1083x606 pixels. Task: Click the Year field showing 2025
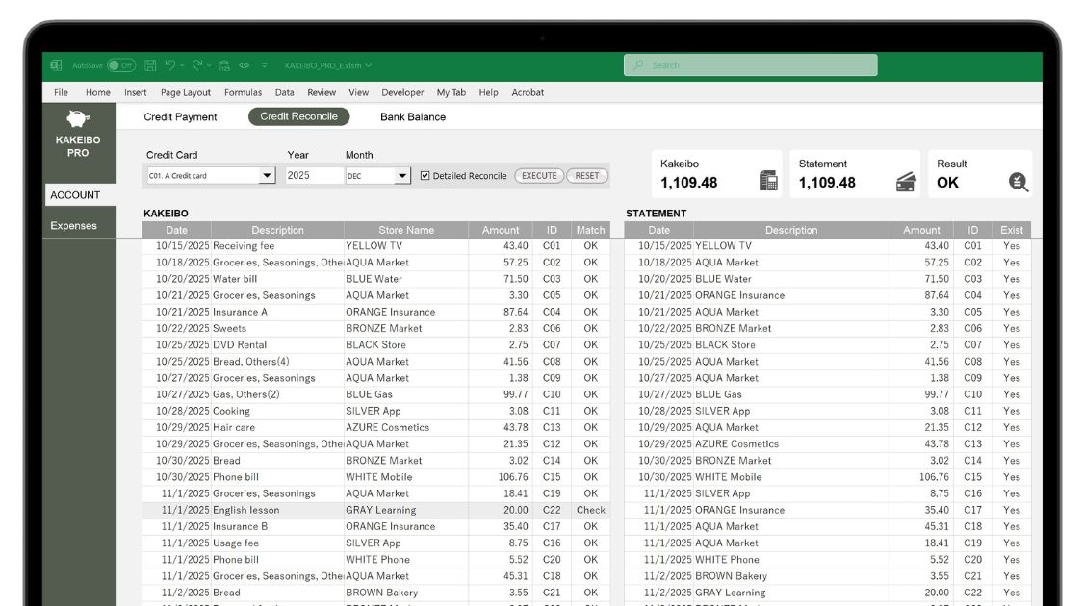pyautogui.click(x=314, y=175)
